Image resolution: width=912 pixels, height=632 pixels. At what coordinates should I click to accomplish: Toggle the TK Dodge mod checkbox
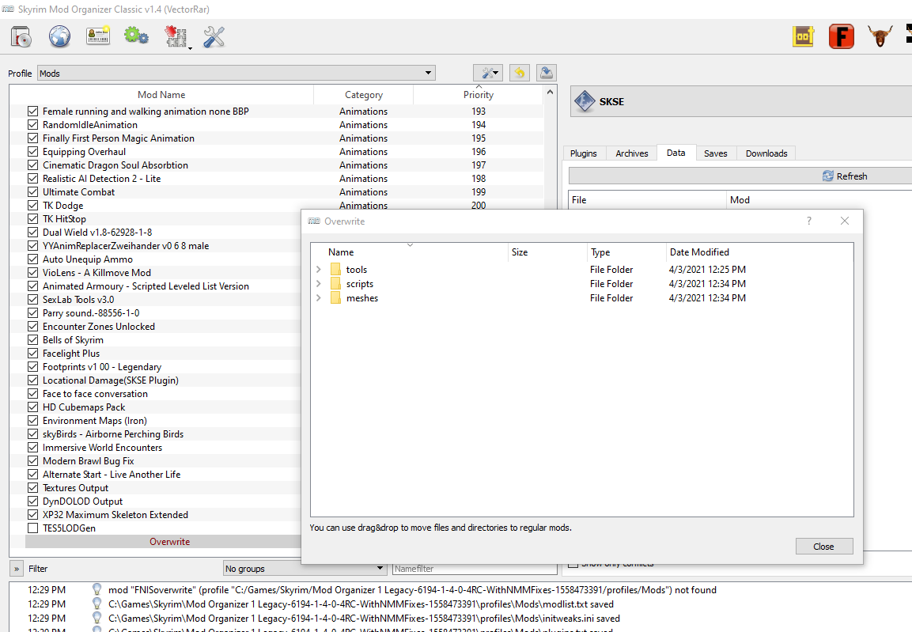(32, 205)
